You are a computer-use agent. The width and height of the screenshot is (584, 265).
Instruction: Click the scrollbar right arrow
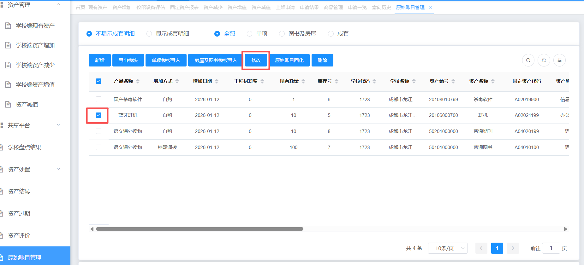[x=565, y=229]
